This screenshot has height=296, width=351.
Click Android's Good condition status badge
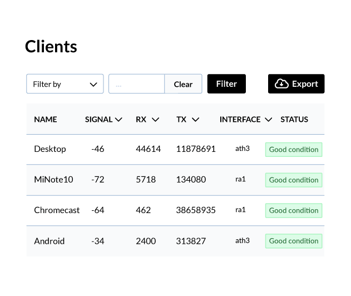pyautogui.click(x=294, y=241)
